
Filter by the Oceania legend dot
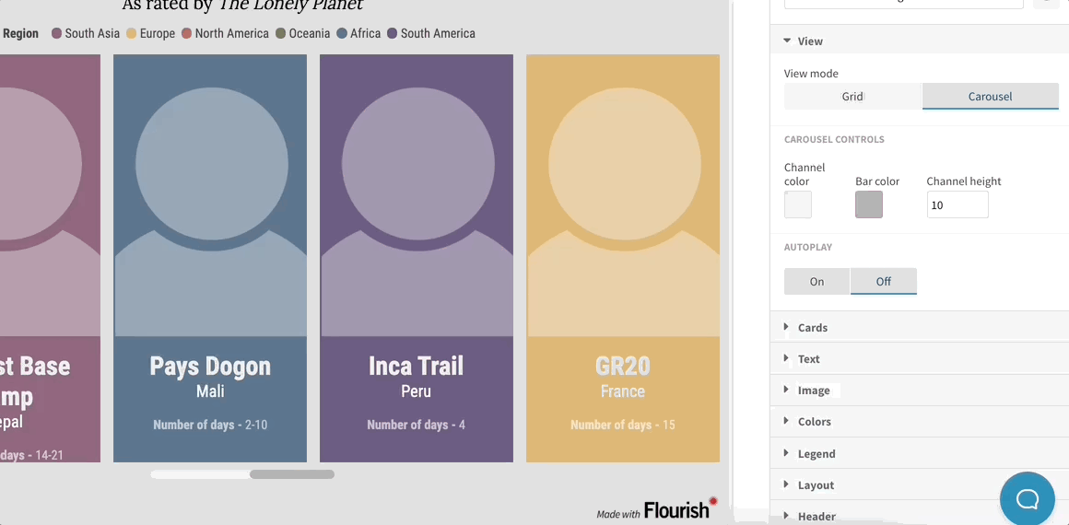(280, 34)
